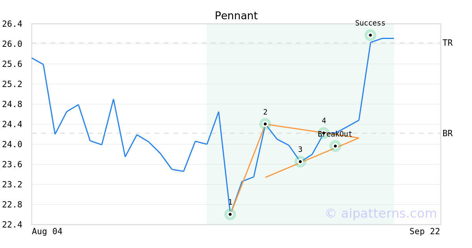Click the 26.4 y-axis label
The image size is (472, 248).
point(12,24)
